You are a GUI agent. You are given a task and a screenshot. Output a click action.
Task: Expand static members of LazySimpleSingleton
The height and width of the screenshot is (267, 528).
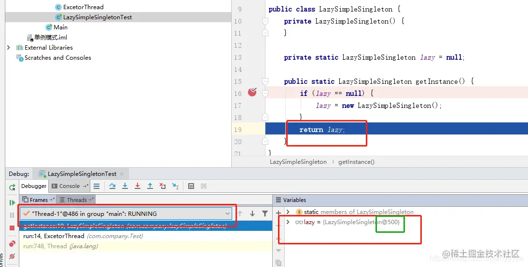coord(288,212)
